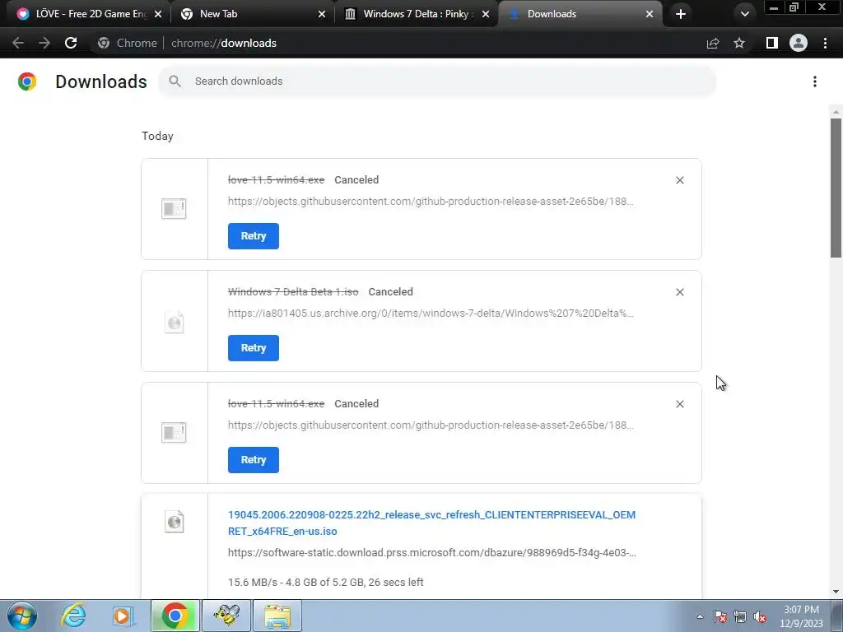Open the clock showing 3:07 PM
Screen dimensions: 843x632
pyautogui.click(x=801, y=616)
